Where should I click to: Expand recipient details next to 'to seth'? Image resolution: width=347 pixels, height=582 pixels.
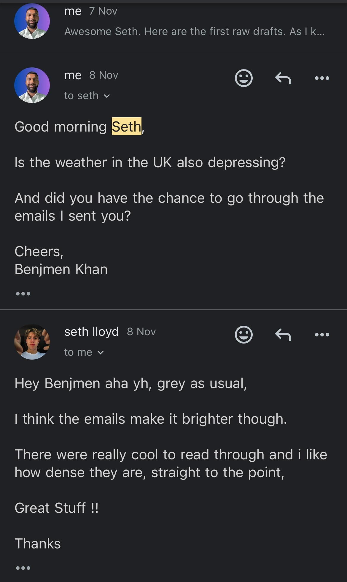tap(107, 96)
